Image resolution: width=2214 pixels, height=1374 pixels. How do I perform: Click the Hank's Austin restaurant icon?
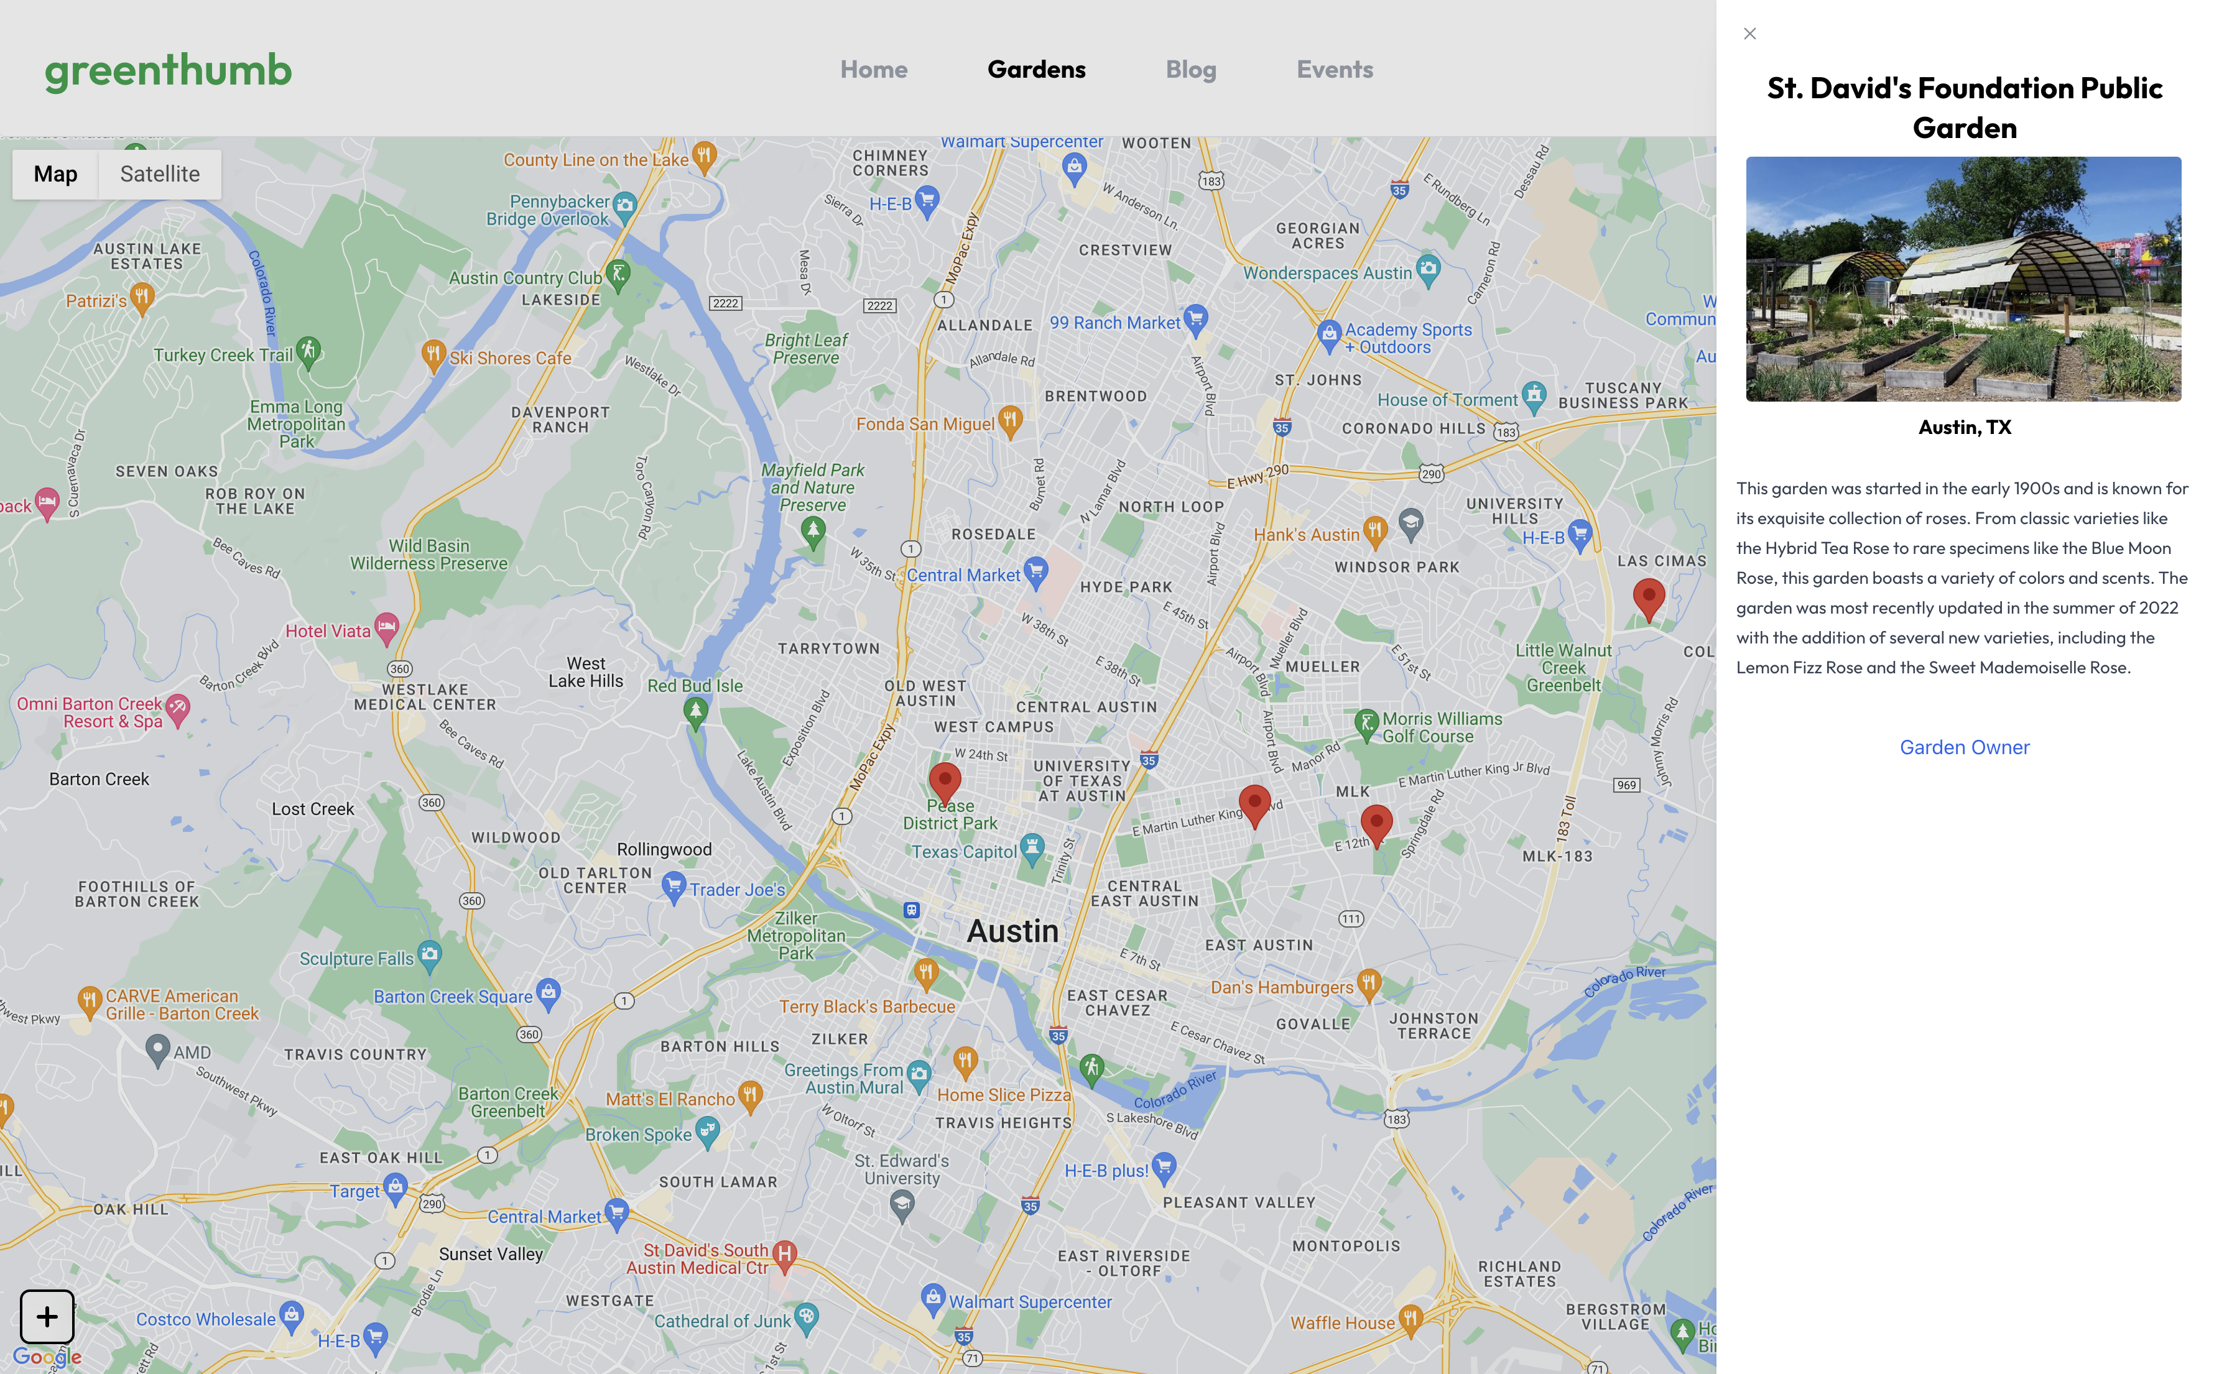click(x=1375, y=533)
